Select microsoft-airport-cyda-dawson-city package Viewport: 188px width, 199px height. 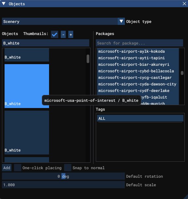tap(138, 84)
